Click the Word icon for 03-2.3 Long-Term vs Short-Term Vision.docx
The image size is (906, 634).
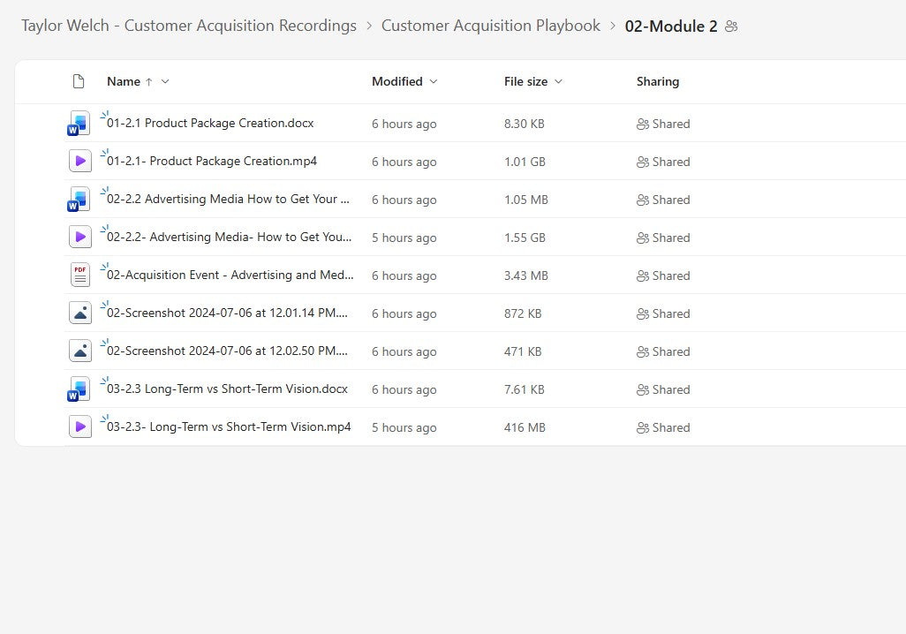79,389
